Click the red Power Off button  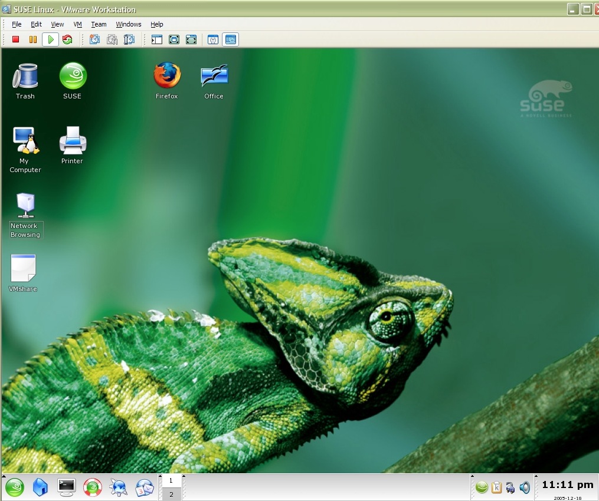pyautogui.click(x=16, y=39)
